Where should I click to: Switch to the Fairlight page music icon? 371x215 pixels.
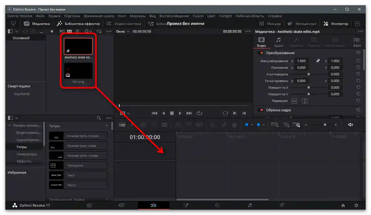(250, 205)
